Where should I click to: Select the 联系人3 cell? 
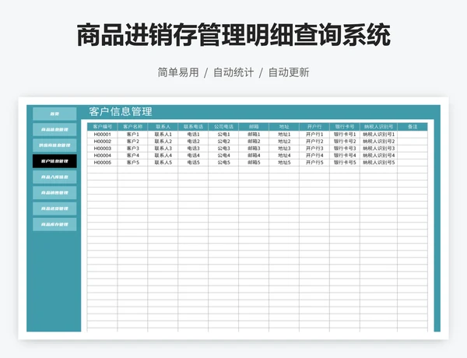click(x=163, y=149)
